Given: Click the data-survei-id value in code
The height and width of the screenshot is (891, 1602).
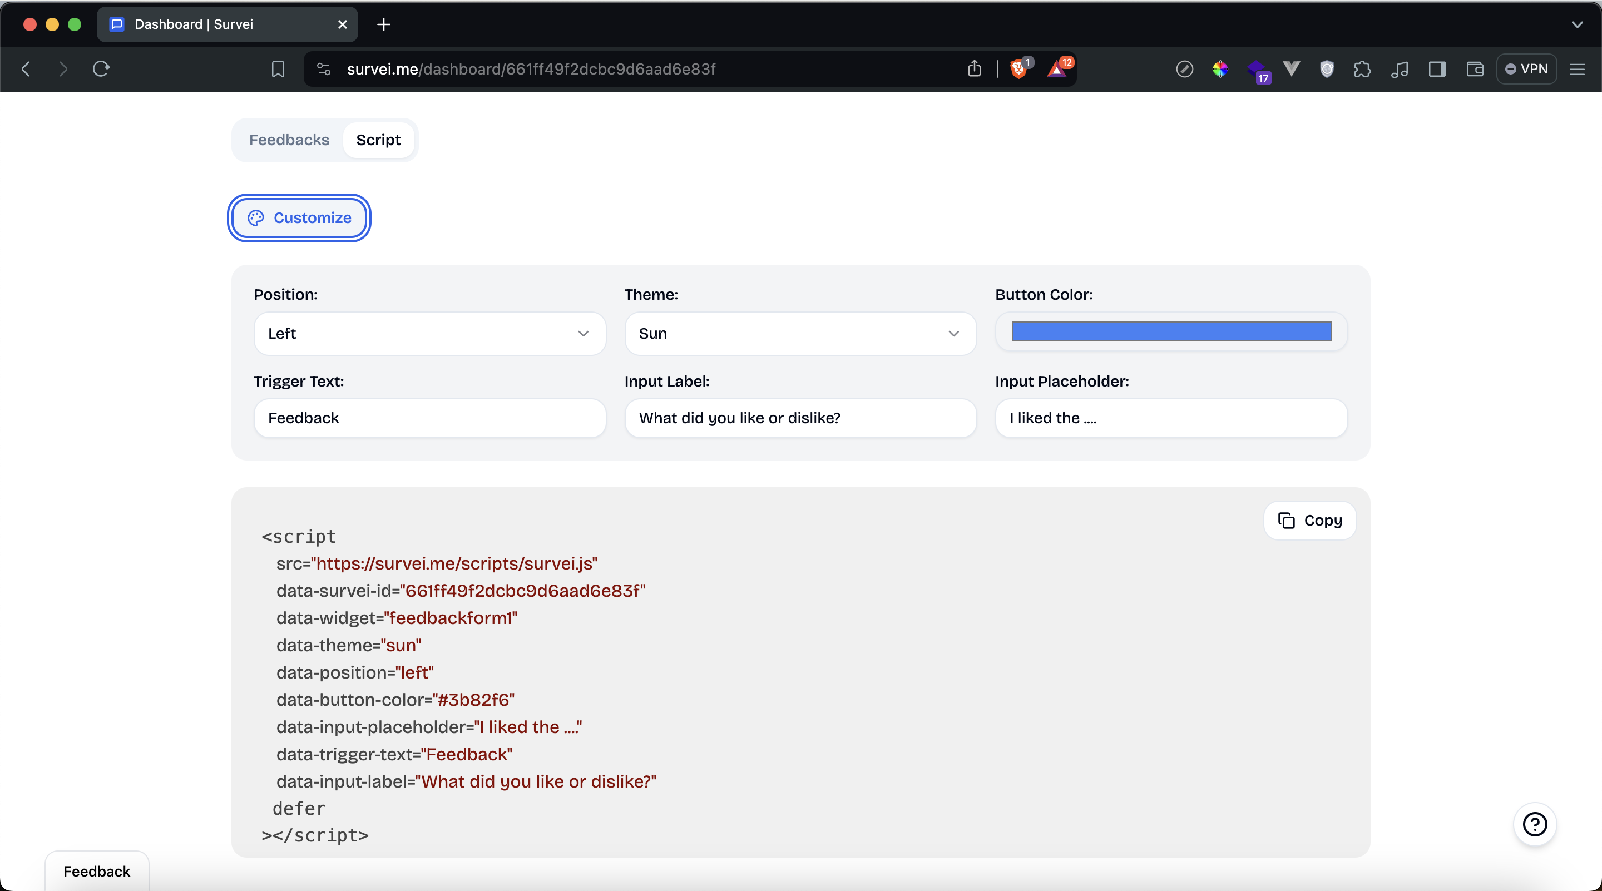Looking at the screenshot, I should tap(523, 591).
